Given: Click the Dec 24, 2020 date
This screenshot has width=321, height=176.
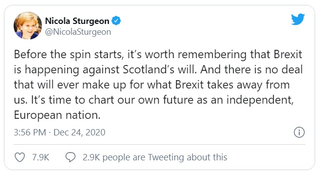Looking at the screenshot, I should [80, 132].
